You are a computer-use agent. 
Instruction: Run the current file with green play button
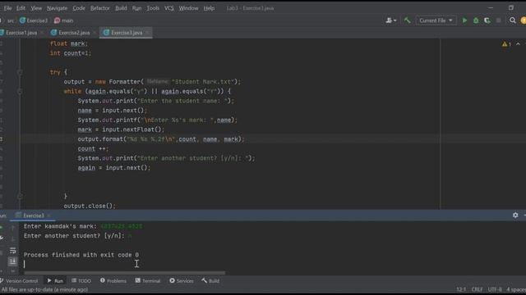click(x=464, y=20)
